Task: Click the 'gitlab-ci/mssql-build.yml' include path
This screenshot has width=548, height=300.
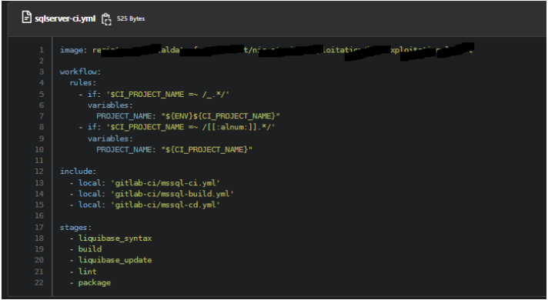Action: 172,194
